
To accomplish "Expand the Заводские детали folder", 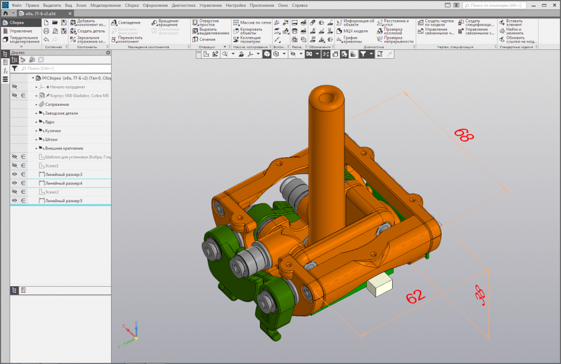I will 36,113.
